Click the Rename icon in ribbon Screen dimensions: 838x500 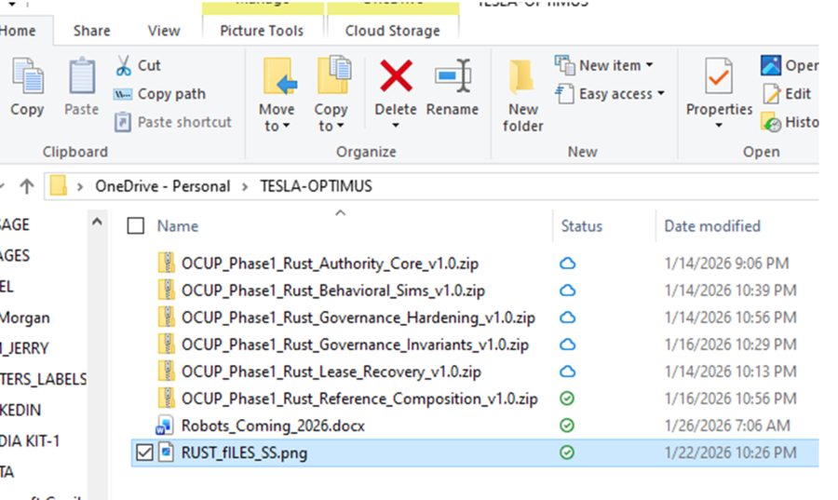(x=452, y=76)
